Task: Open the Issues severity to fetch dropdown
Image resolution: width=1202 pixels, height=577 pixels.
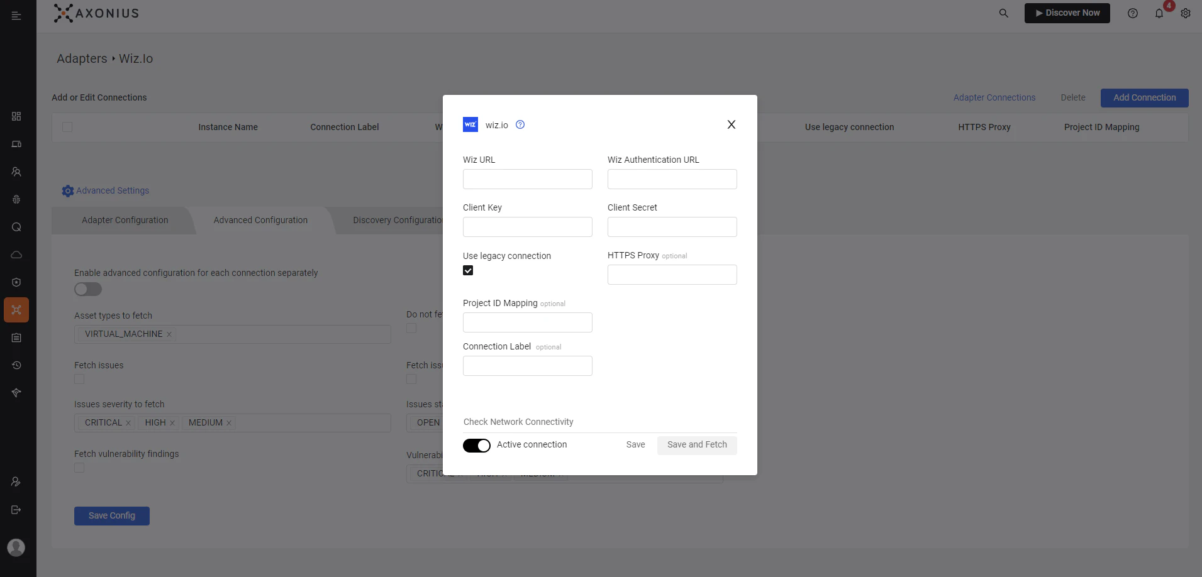Action: [233, 423]
